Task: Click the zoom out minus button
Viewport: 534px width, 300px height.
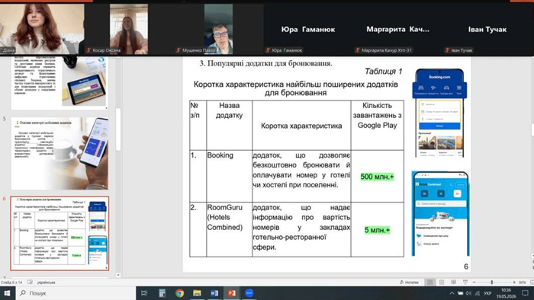Action: pos(474,282)
